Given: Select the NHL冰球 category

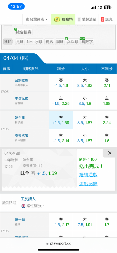Looking at the screenshot, I should (x=35, y=42).
